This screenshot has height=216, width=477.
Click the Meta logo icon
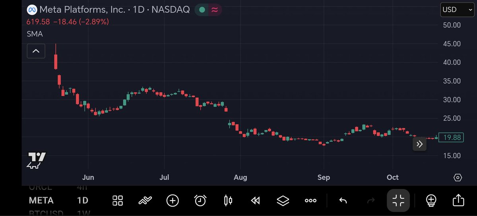(x=32, y=10)
